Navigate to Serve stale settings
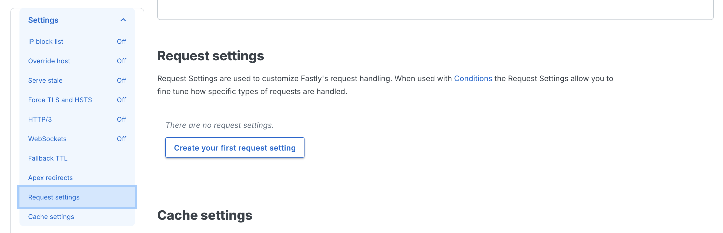The width and height of the screenshot is (723, 233). [45, 80]
